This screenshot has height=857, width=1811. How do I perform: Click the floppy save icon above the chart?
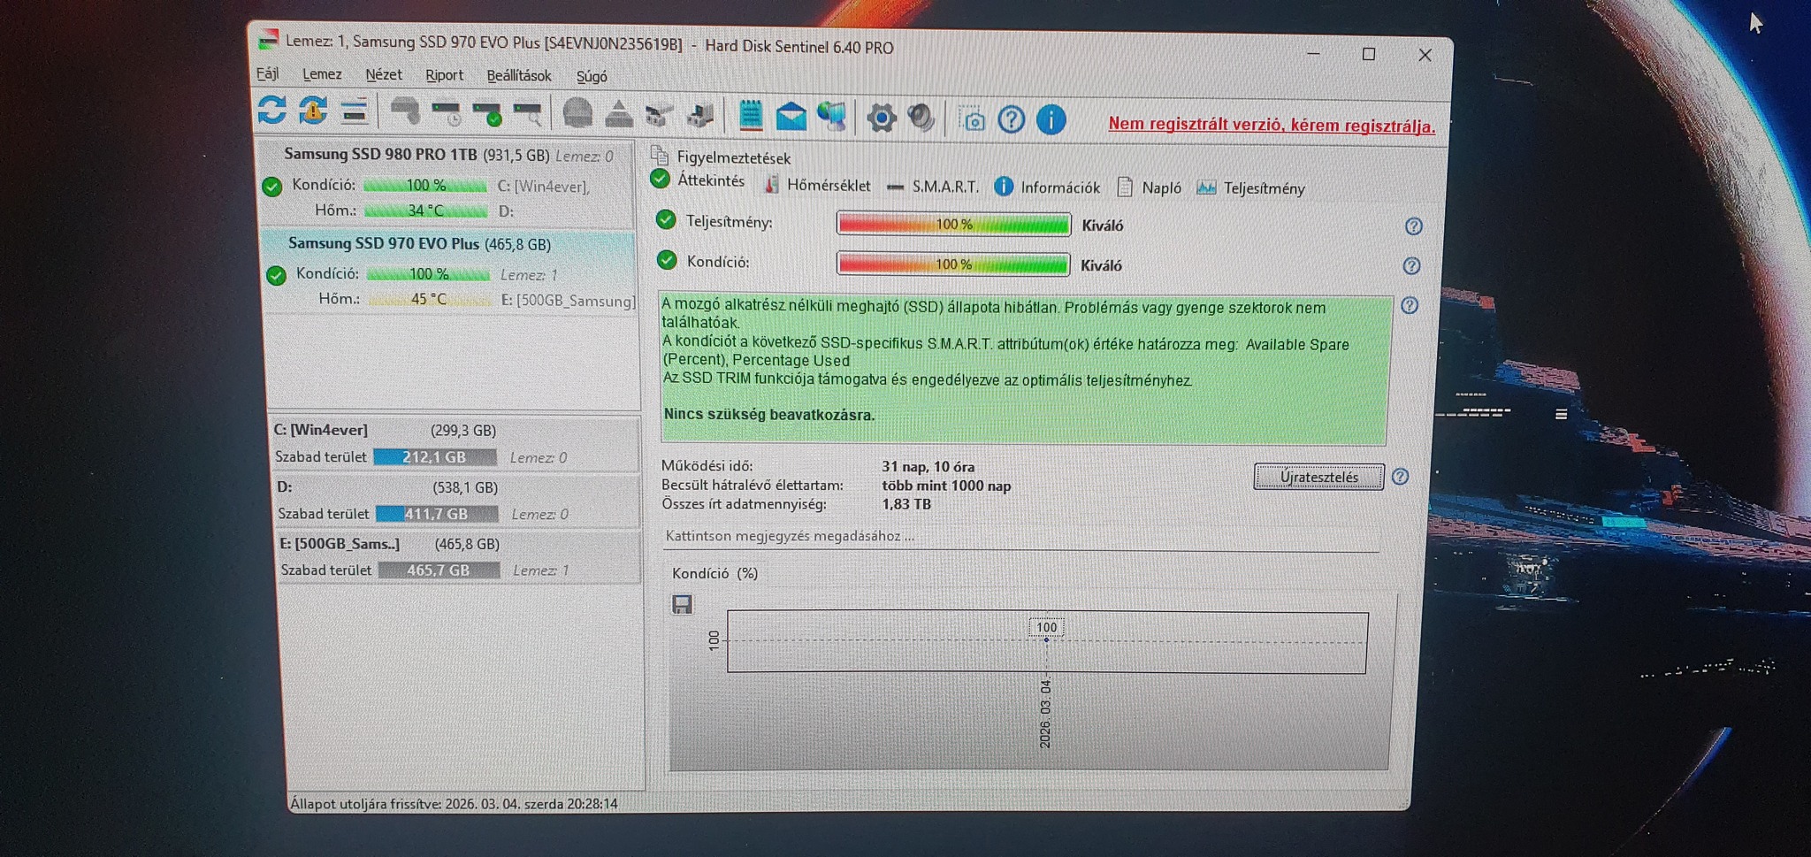682,604
